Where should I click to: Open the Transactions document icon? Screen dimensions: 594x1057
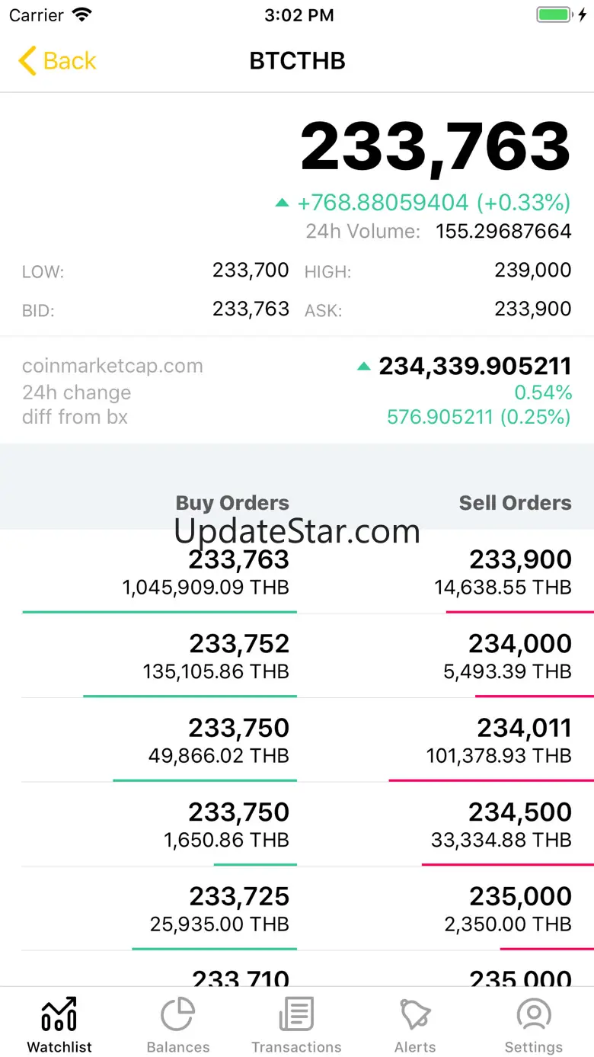click(296, 1015)
